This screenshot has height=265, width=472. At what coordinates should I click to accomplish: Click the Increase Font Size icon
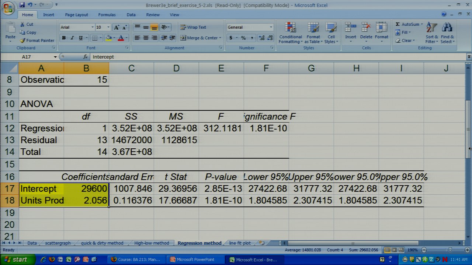pyautogui.click(x=117, y=27)
